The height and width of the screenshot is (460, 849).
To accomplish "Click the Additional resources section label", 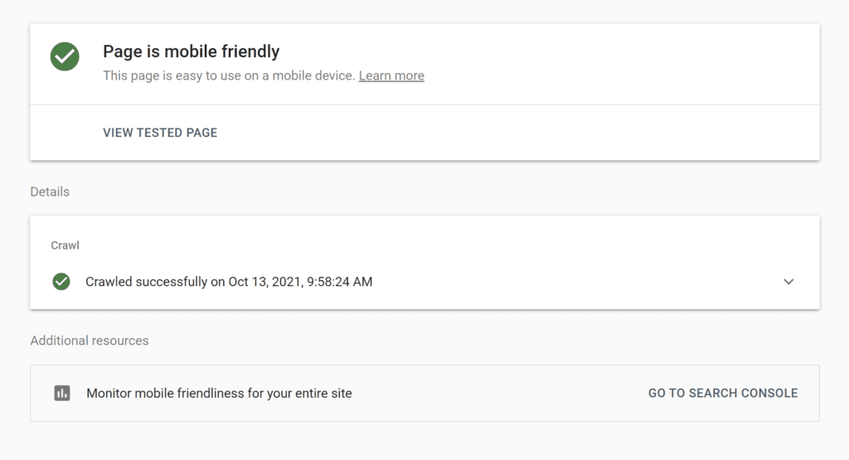I will click(x=90, y=341).
